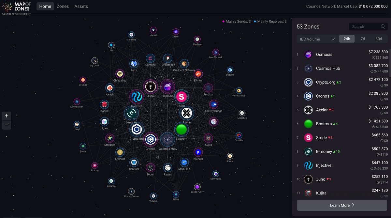The width and height of the screenshot is (391, 218).
Task: Click the Persistence node icon
Action: [167, 58]
